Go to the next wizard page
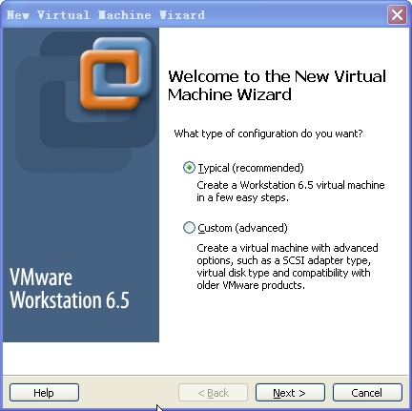Viewport: 412px width, 411px height. click(x=290, y=393)
